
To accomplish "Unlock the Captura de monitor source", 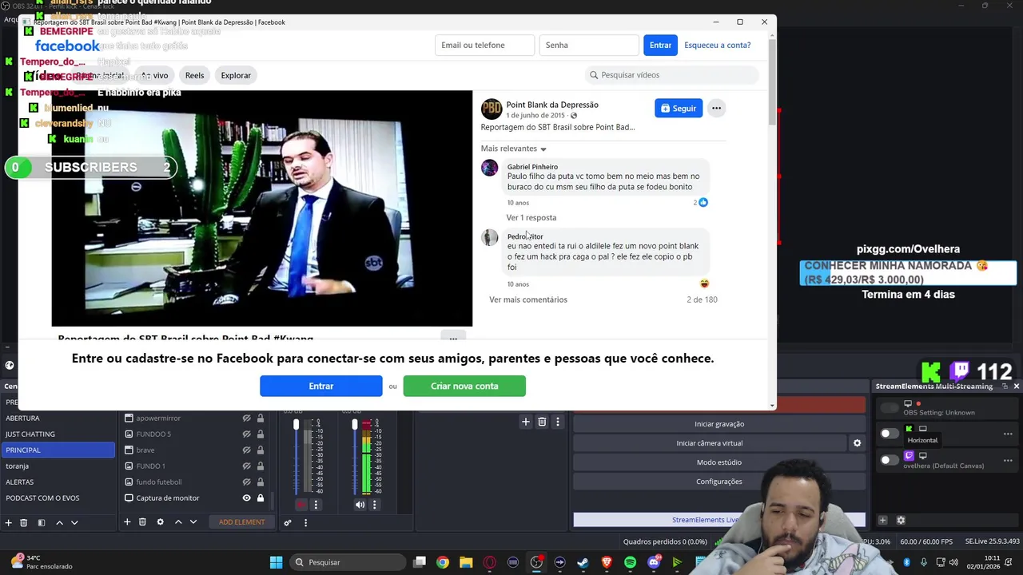I will click(260, 498).
